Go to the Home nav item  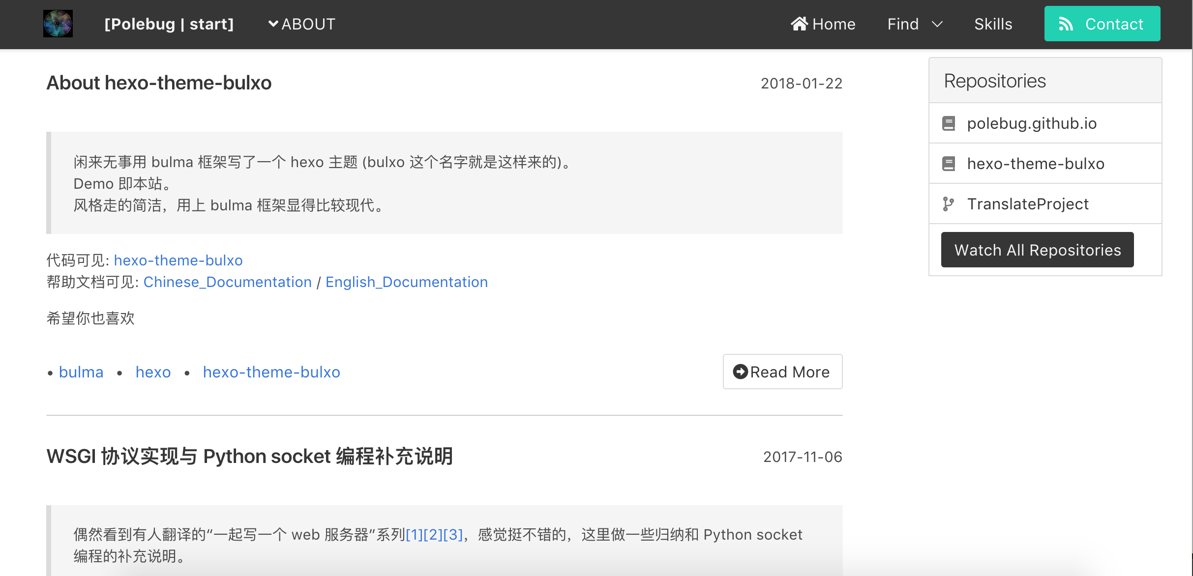tap(834, 24)
